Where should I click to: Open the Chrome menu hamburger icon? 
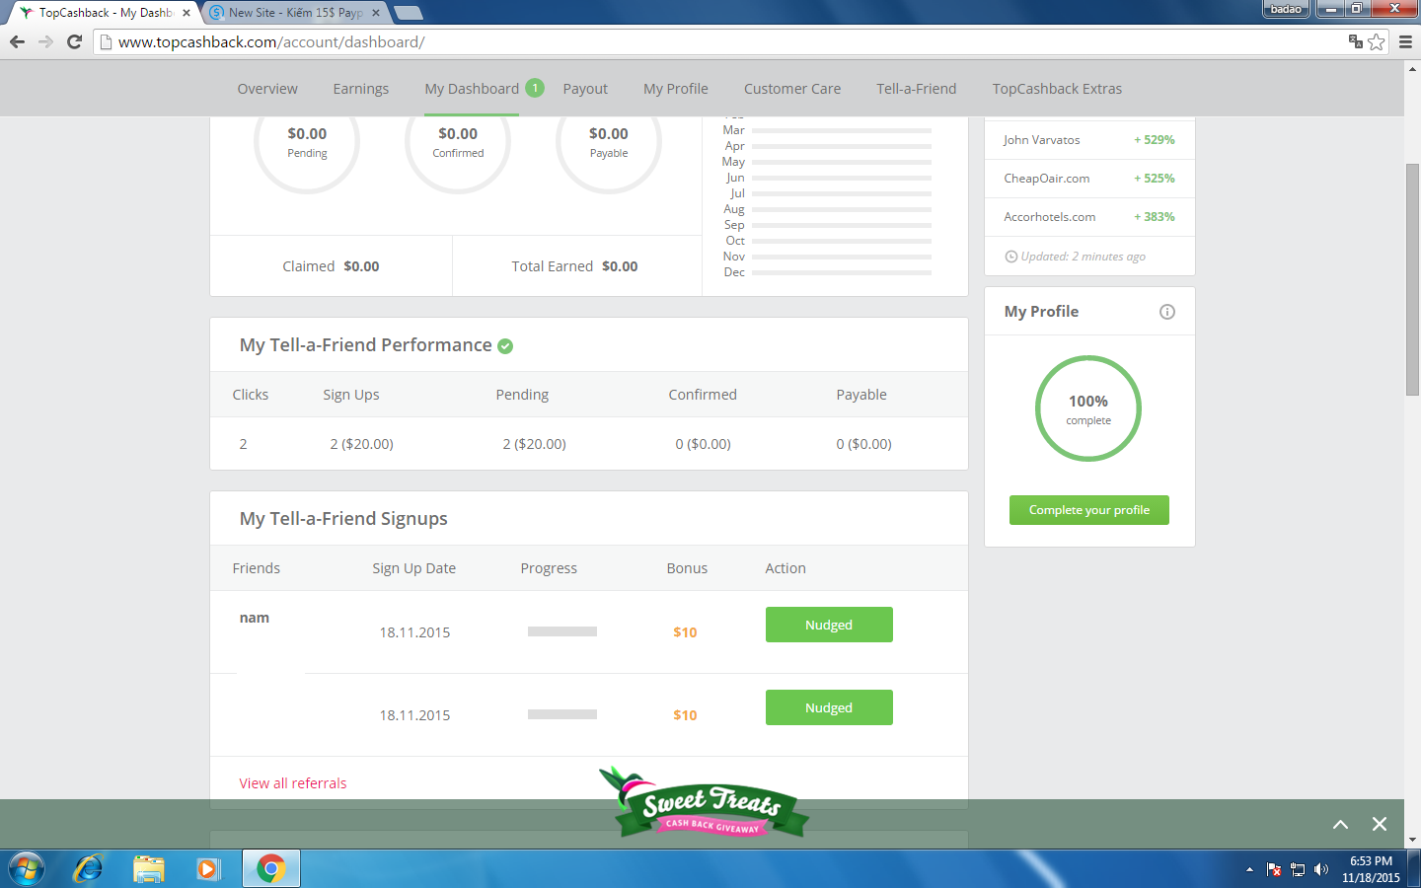coord(1405,41)
